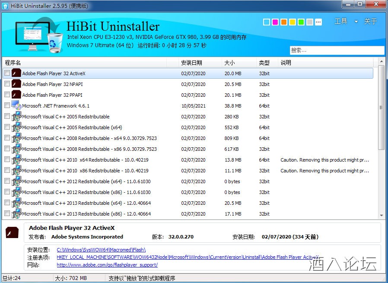Click in the 搜索 search field

[x=336, y=51]
